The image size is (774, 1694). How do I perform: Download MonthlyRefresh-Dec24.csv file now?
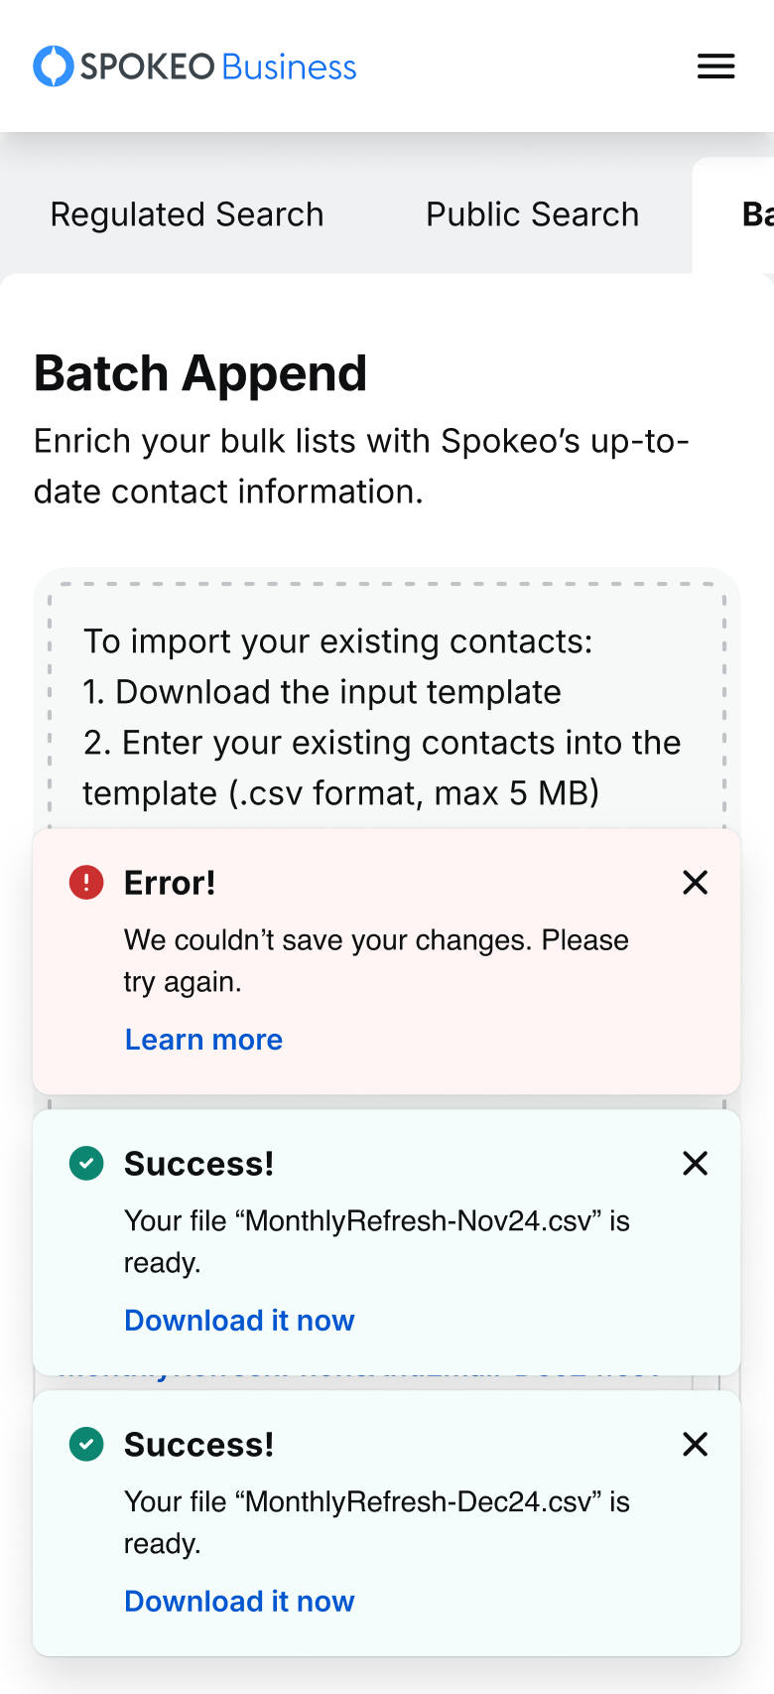(x=239, y=1602)
